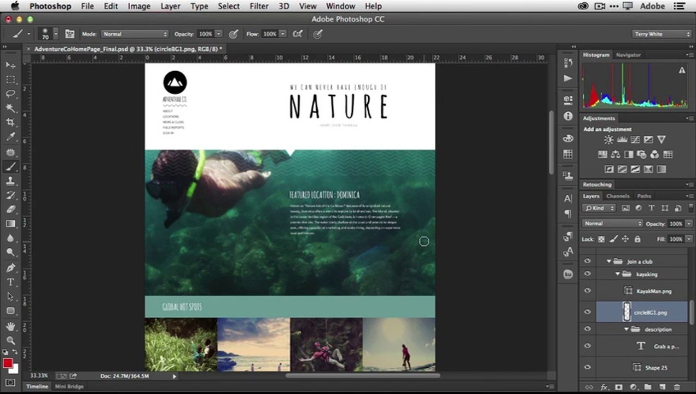Add a Curves adjustment
This screenshot has width=696, height=394.
click(x=635, y=140)
